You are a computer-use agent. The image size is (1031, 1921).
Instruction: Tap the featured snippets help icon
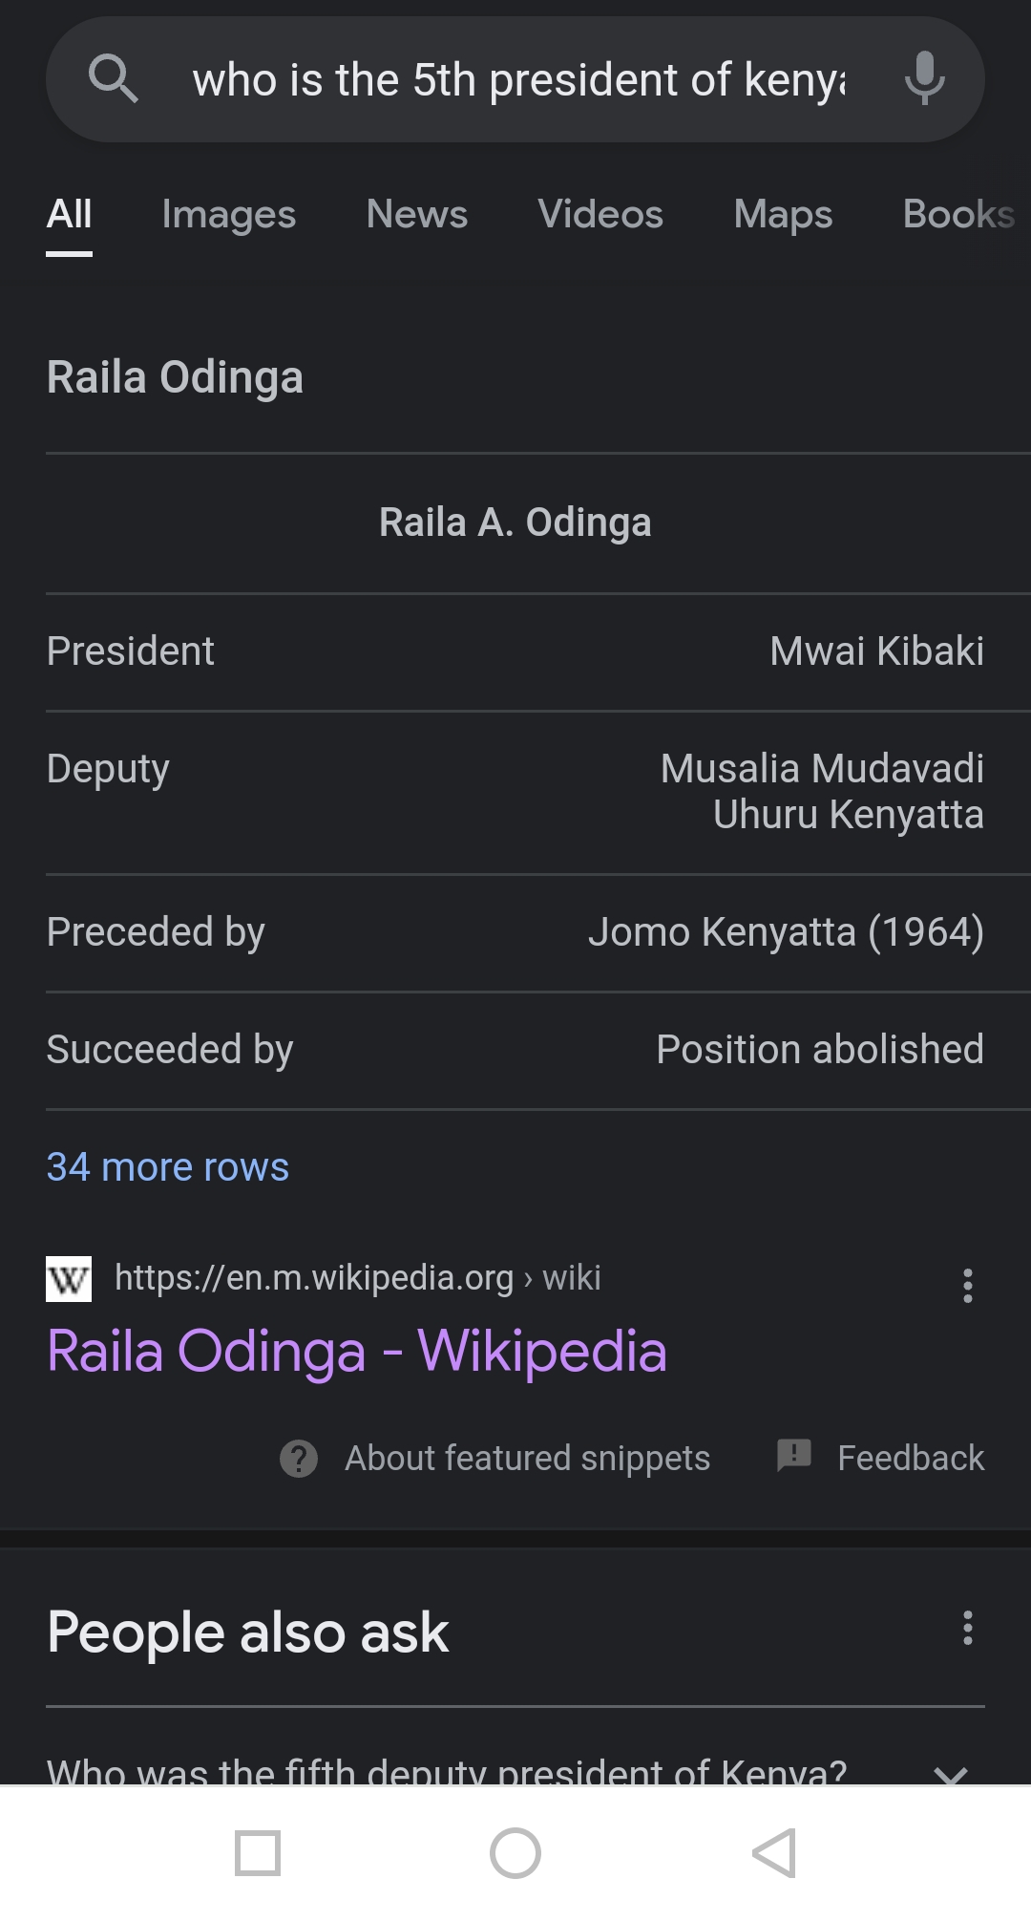pos(299,1459)
